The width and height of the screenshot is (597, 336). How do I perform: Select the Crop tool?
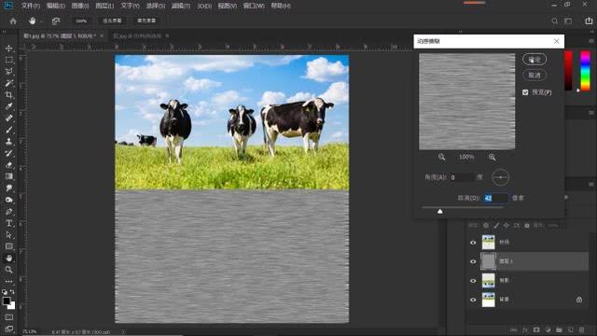[9, 95]
